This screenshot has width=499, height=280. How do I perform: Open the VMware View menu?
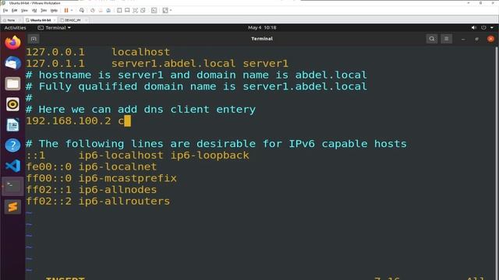pos(24,10)
